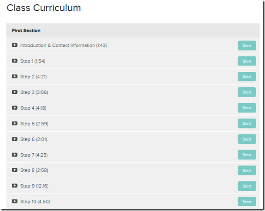This screenshot has height=211, width=265.
Task: Click the video icon beside Introduction & Contact Information
Action: point(14,45)
